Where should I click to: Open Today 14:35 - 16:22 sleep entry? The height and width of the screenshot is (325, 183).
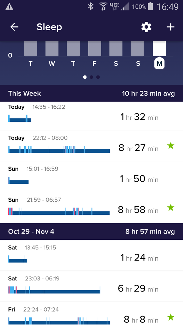pyautogui.click(x=91, y=116)
